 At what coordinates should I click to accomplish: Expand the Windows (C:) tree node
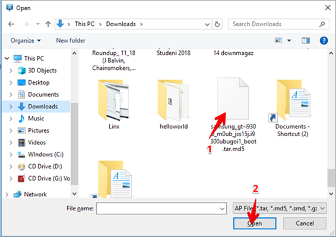pyautogui.click(x=11, y=154)
